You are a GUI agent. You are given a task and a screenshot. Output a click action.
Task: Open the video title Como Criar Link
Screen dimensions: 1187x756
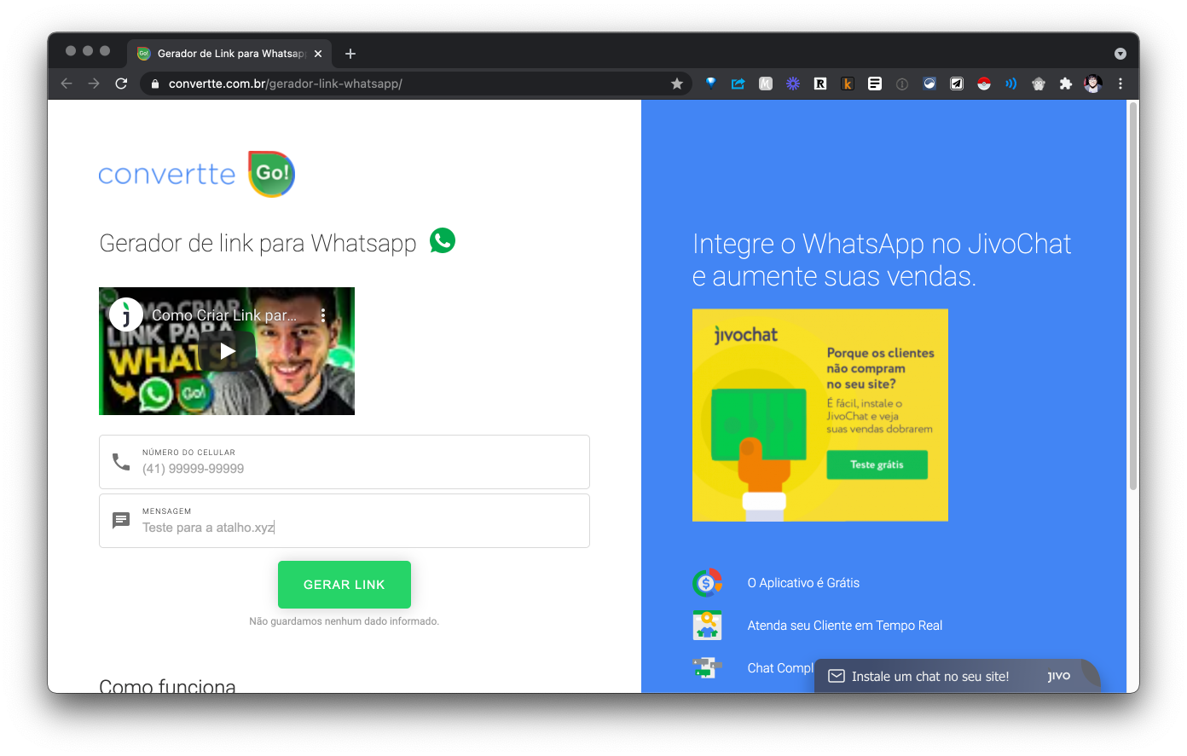pos(224,315)
